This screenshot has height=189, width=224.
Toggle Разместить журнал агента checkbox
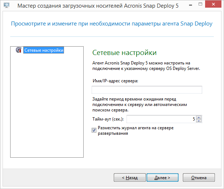point(94,130)
